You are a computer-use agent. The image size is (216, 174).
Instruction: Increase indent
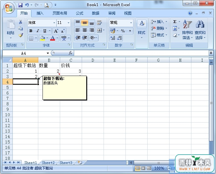point(84,38)
